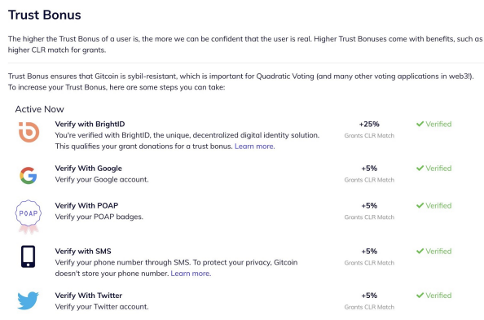Screen dimensions: 484x320
Task: Select the Verify with SMS heading
Action: pos(83,251)
